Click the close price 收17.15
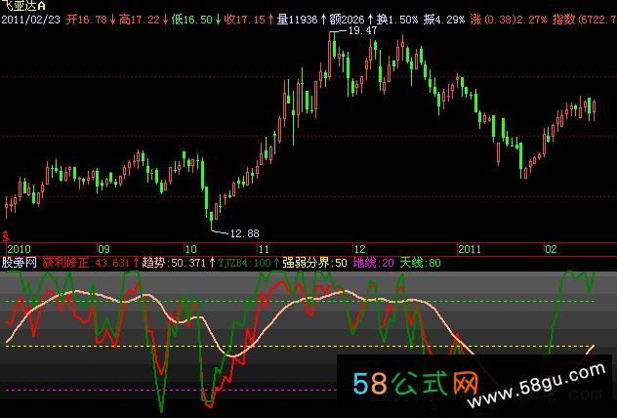This screenshot has height=418, width=617. click(245, 20)
